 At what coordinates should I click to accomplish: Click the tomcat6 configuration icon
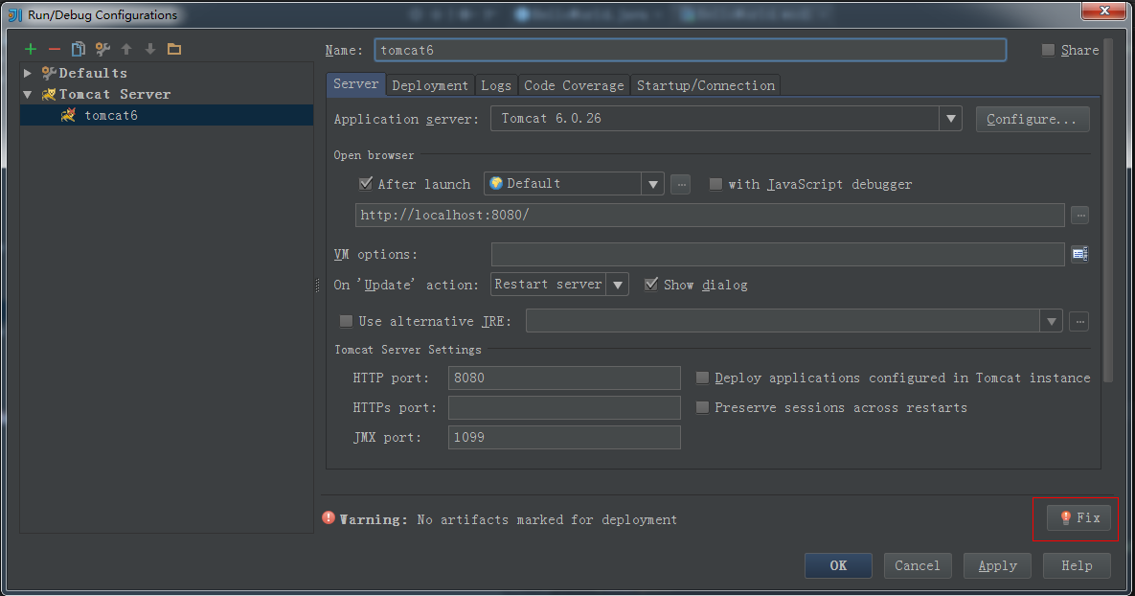(68, 115)
